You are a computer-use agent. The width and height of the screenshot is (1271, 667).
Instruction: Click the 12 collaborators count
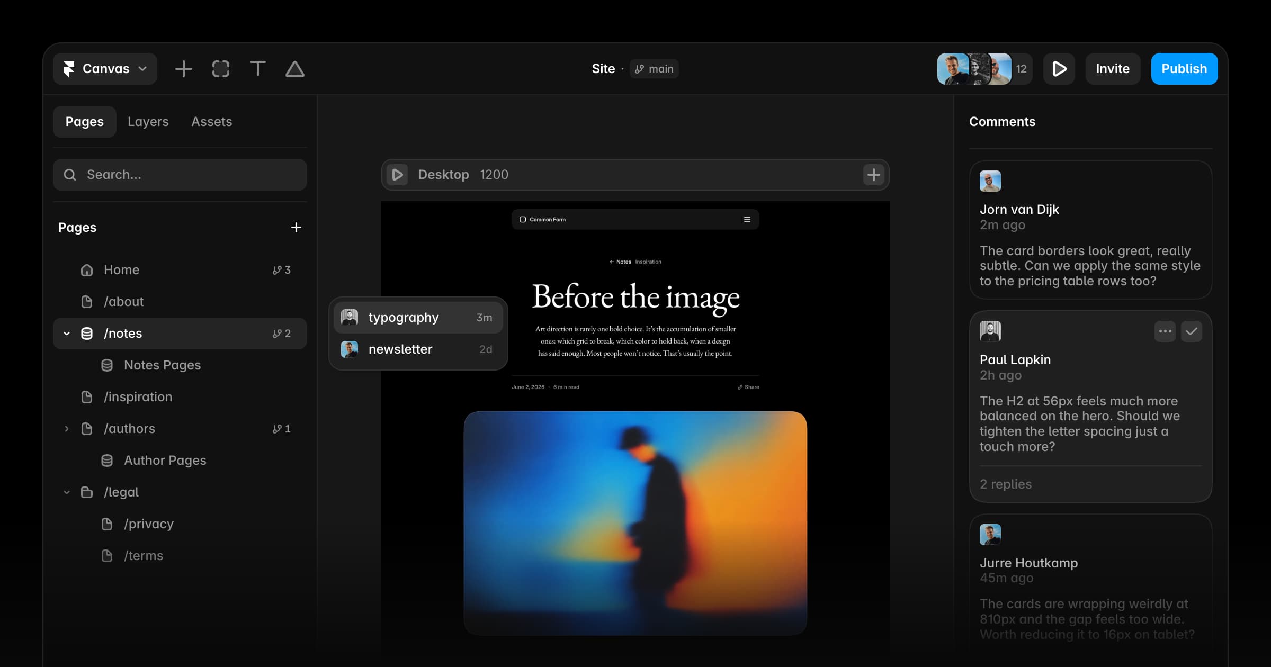1022,69
